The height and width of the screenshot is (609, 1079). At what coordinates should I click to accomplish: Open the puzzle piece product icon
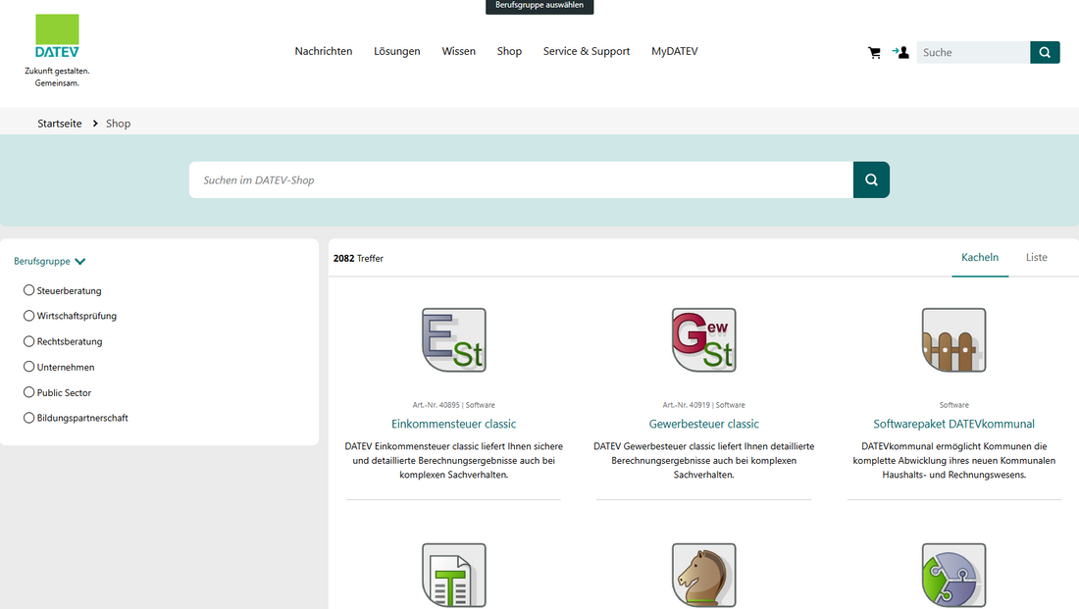click(x=953, y=576)
